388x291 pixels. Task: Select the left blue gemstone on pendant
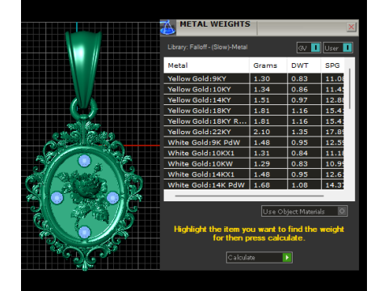click(57, 198)
